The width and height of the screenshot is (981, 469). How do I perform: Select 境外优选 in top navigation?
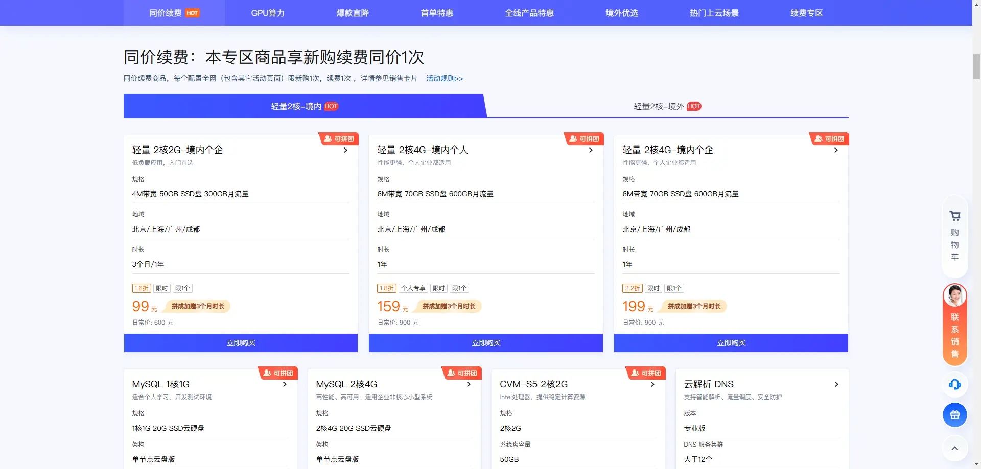point(621,13)
